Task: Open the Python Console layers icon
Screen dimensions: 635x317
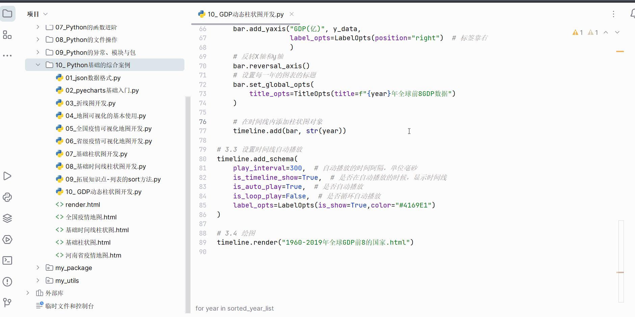Action: (x=7, y=218)
